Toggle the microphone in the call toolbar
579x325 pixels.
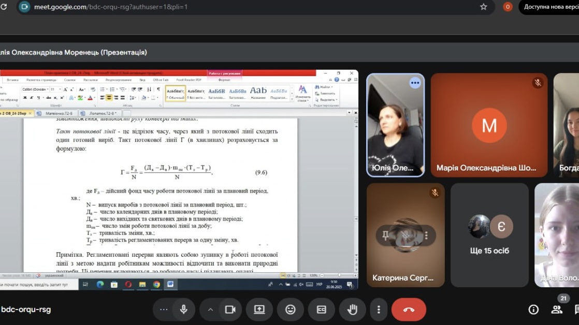pyautogui.click(x=183, y=309)
